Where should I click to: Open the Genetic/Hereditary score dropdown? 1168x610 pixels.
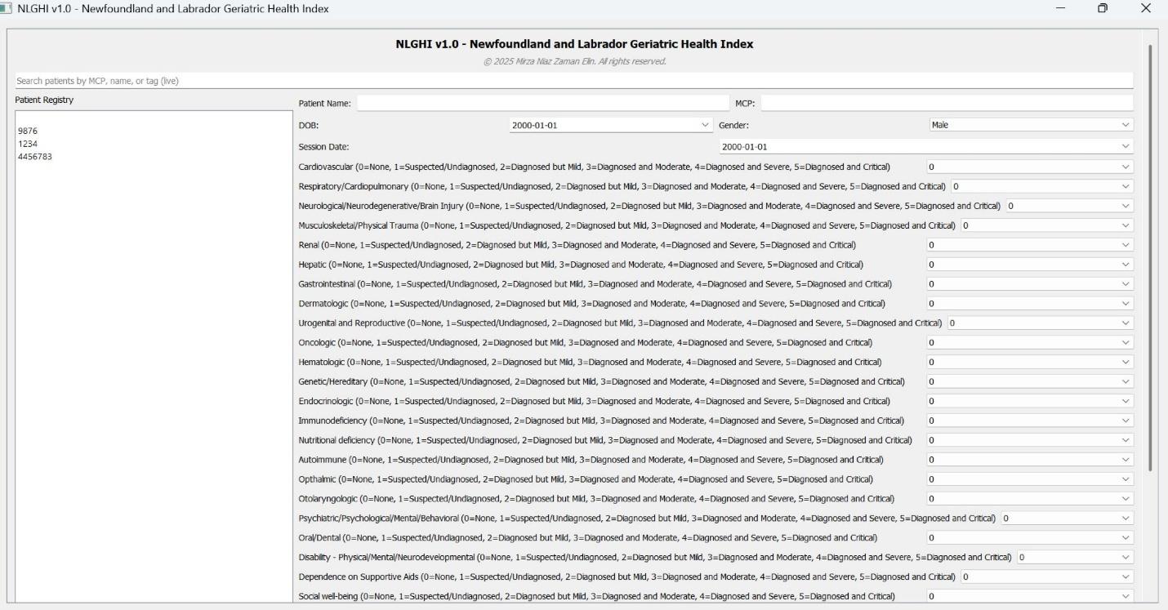pyautogui.click(x=1030, y=381)
